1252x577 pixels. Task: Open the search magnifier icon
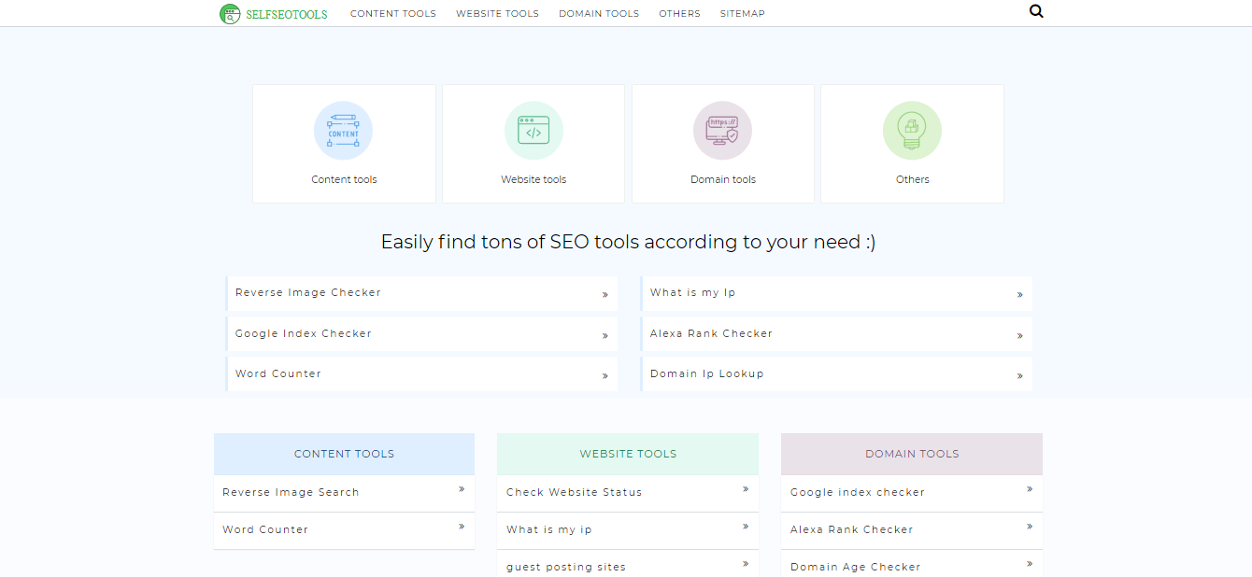(1036, 11)
